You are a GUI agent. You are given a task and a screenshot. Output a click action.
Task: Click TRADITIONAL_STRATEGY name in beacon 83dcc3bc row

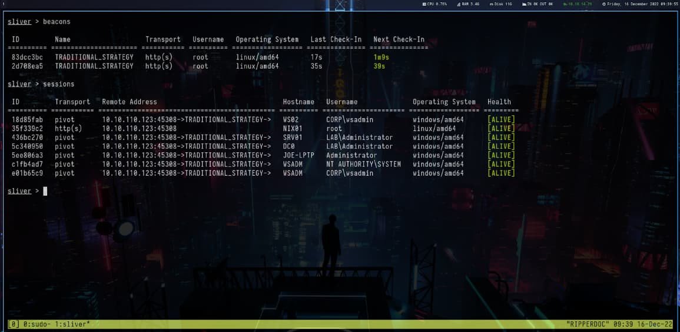pos(94,57)
